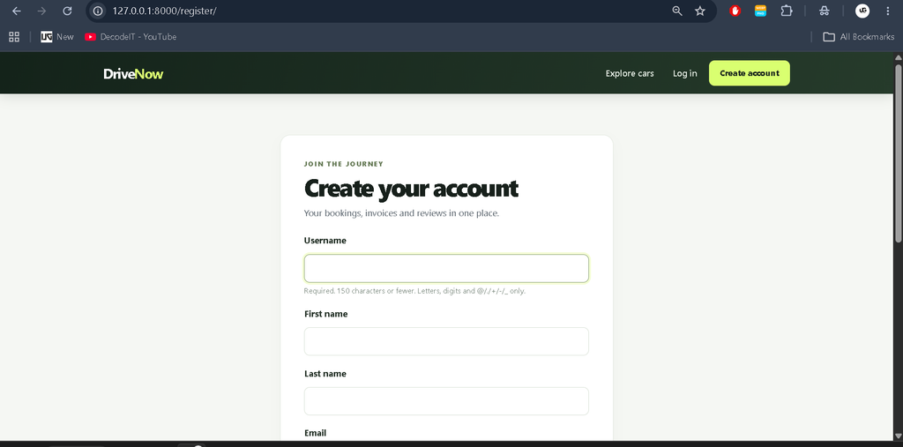Open the All Bookmarks folder
Screen dimensions: 903x447
click(859, 37)
